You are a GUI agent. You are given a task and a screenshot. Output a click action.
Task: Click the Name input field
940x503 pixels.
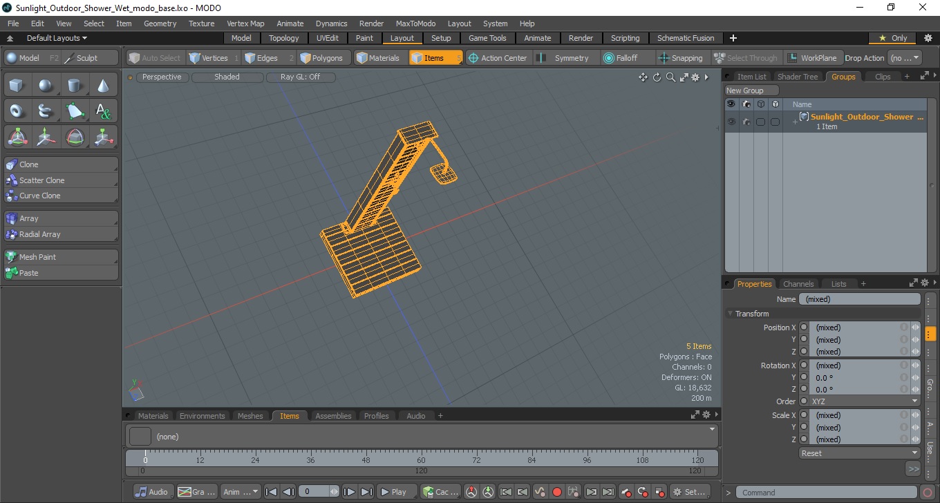coord(859,299)
